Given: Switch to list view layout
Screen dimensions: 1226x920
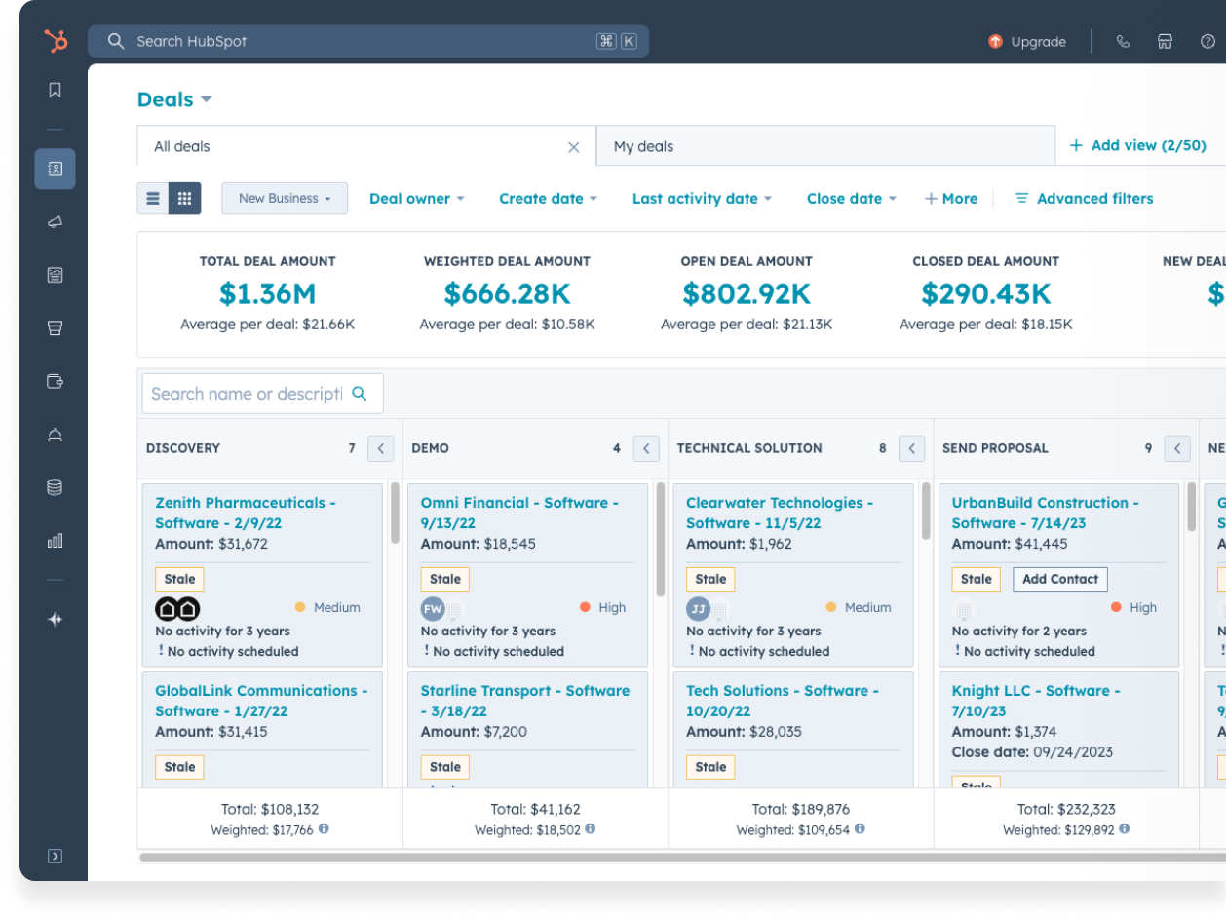Looking at the screenshot, I should [153, 199].
